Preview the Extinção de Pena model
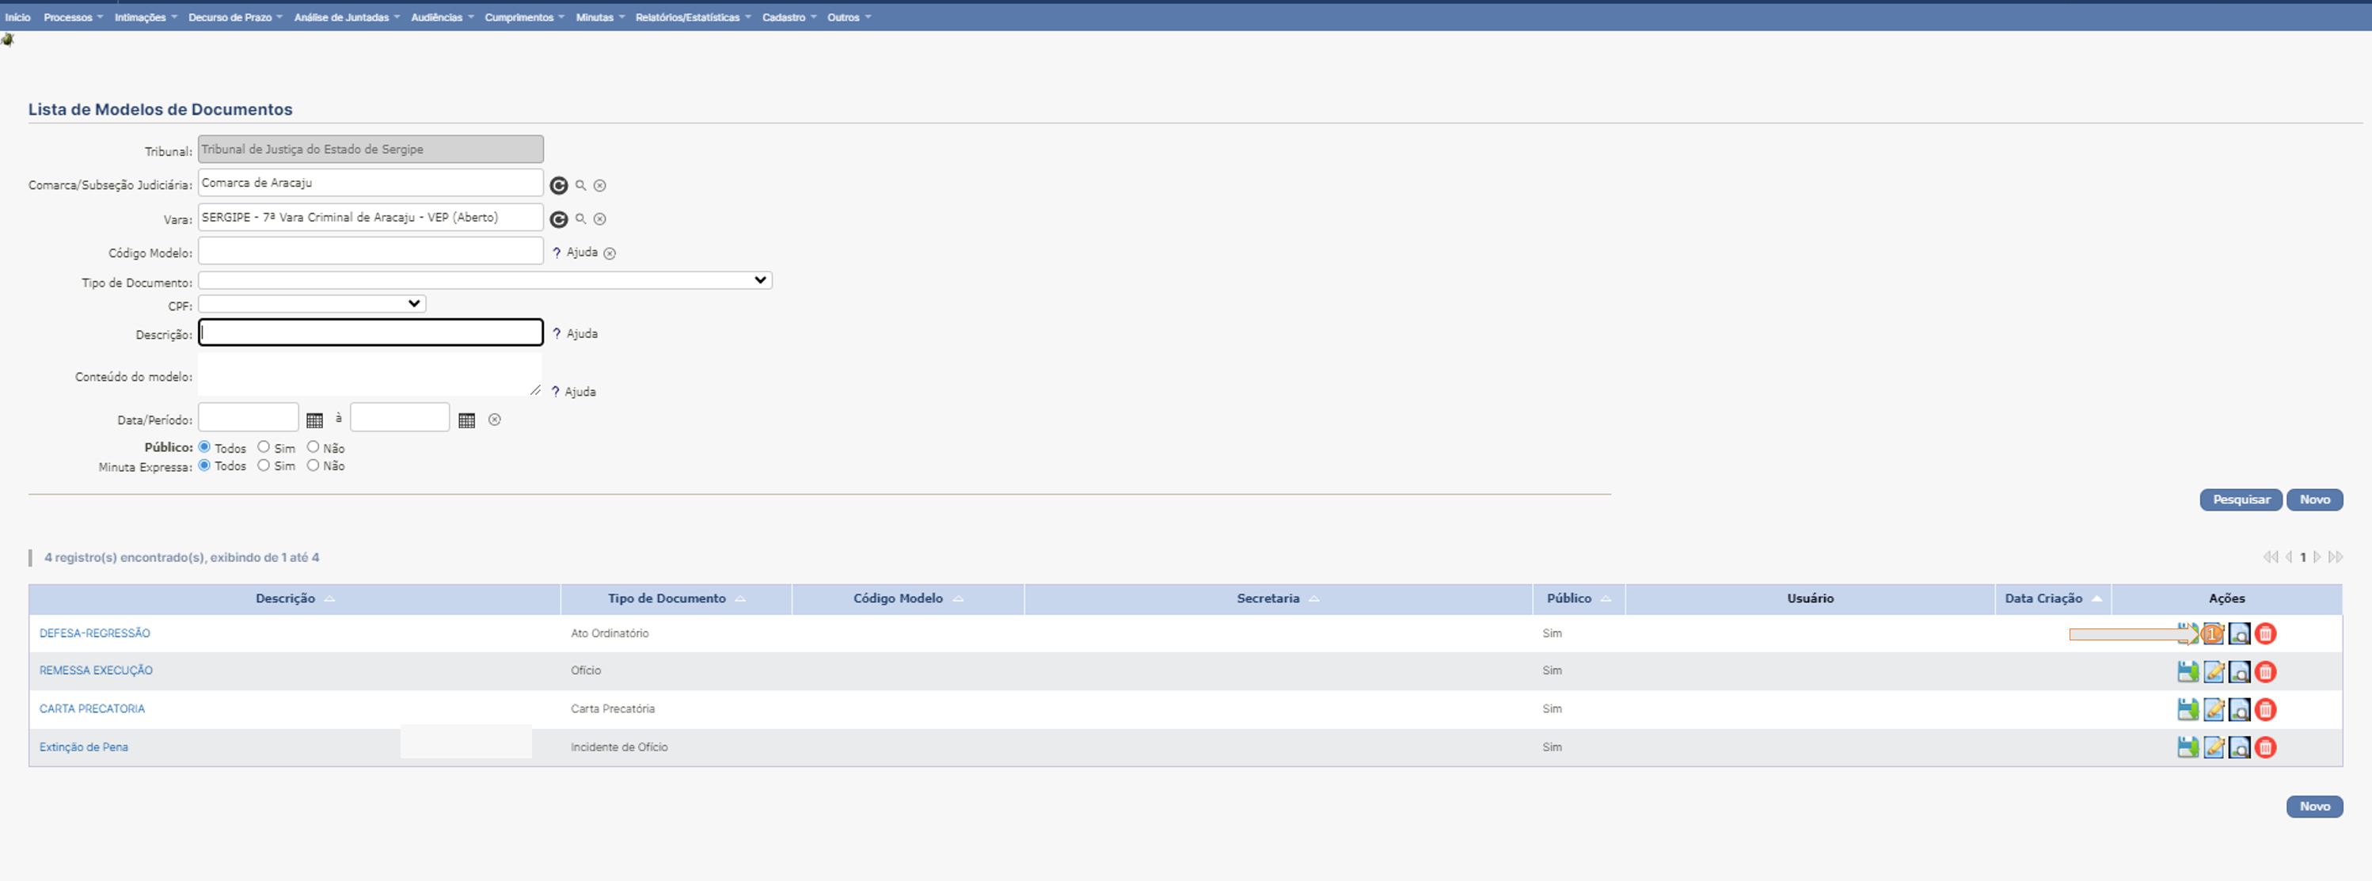Screen dimensions: 2372x881 click(2240, 747)
